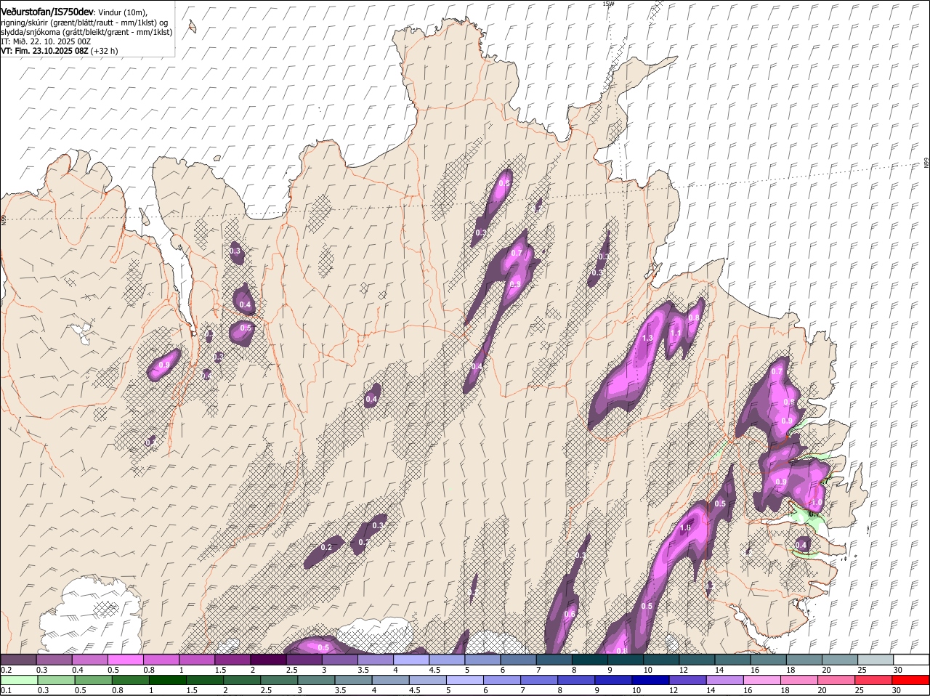Click the '1.8' precipitation value on the map
The height and width of the screenshot is (696, 930).
coord(684,528)
